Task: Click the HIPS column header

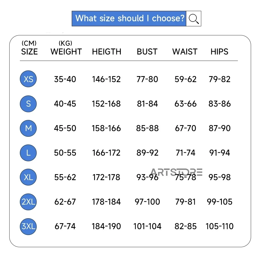Action: [x=219, y=52]
